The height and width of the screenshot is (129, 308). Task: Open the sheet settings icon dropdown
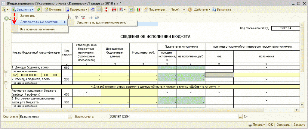click(123, 9)
